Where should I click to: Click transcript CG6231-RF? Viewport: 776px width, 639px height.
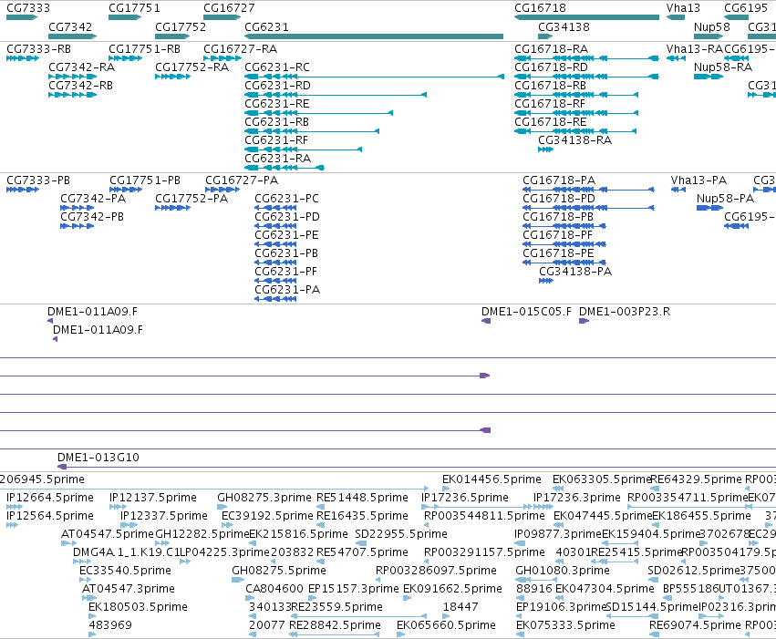pyautogui.click(x=276, y=140)
